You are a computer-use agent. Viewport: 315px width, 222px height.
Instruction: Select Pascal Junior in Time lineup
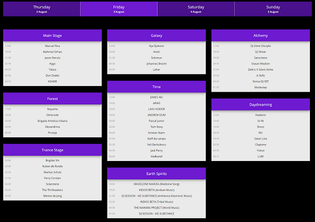pyautogui.click(x=157, y=121)
